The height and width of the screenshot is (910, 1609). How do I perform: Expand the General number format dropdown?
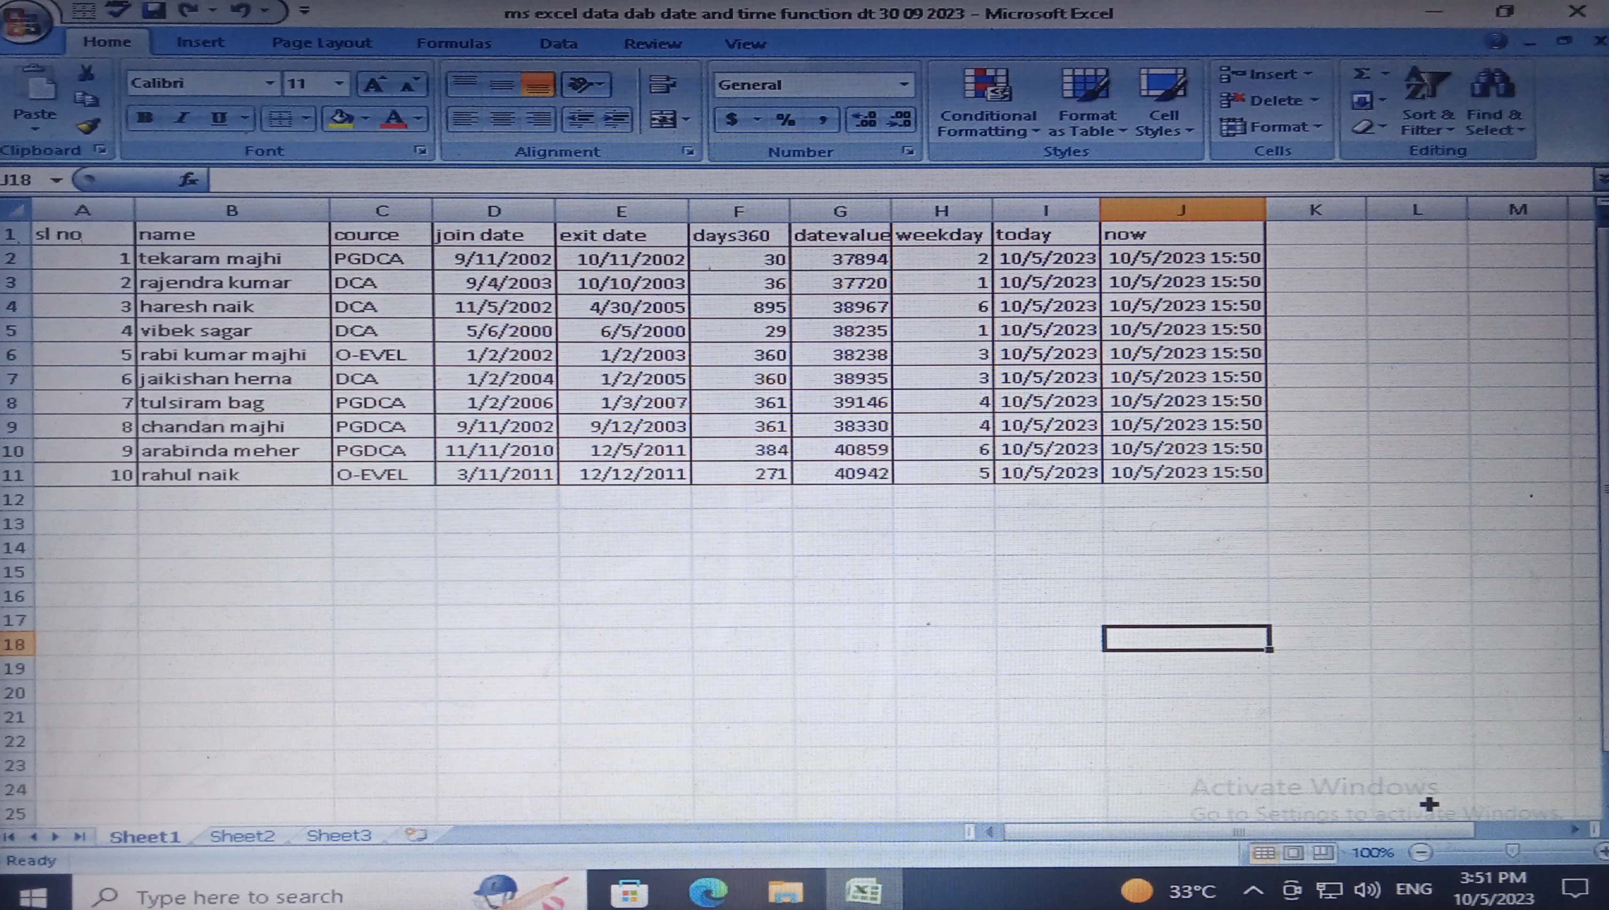pyautogui.click(x=904, y=85)
